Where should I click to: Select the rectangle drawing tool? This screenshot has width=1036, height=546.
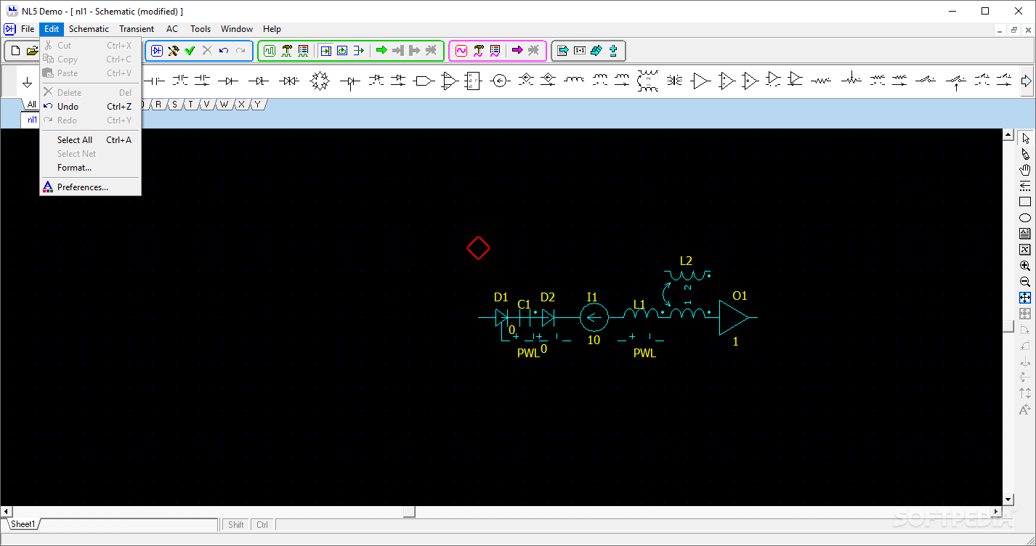coord(1025,202)
